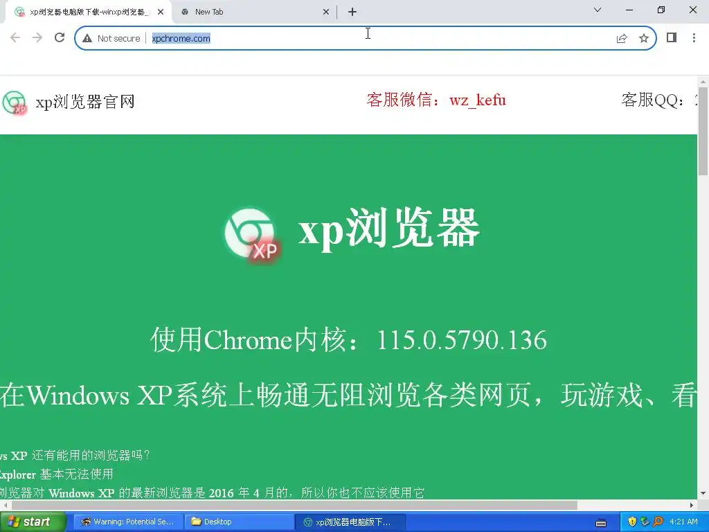Click the Chrome内核 115.0.5790.136 text

coord(348,339)
